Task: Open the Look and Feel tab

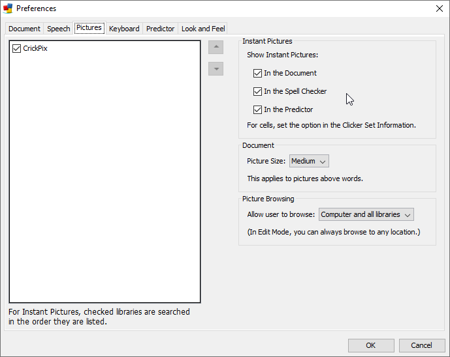Action: pos(203,29)
